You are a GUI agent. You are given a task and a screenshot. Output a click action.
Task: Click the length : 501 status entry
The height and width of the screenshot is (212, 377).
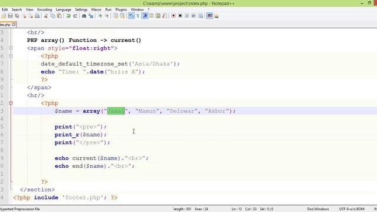182,209
